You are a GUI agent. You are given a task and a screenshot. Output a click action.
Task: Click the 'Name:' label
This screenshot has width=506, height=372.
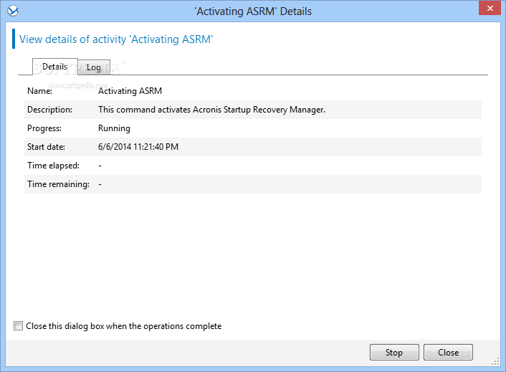39,91
